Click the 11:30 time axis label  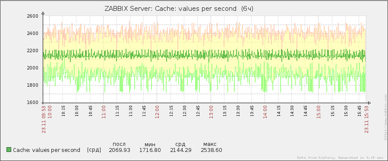130,111
